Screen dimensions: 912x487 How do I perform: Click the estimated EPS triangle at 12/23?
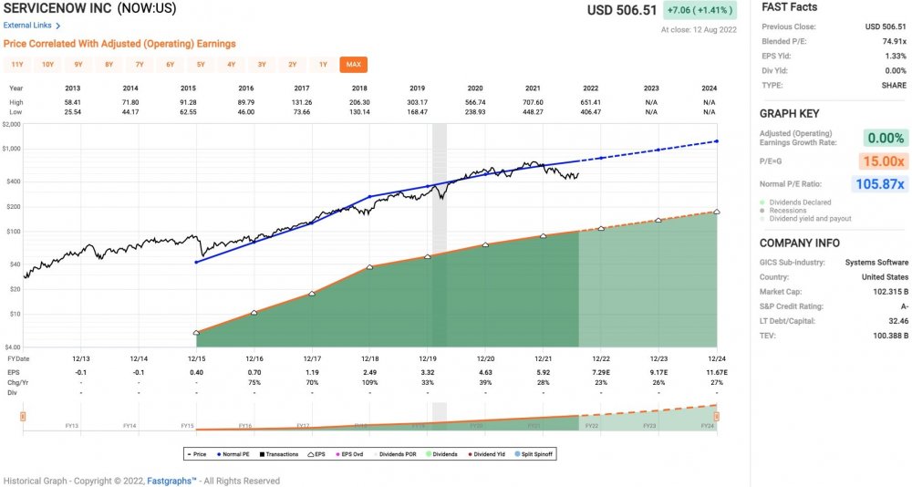659,220
